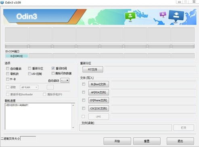Click the 二进制文件大小 input field
The image size is (199, 147).
[x=28, y=138]
